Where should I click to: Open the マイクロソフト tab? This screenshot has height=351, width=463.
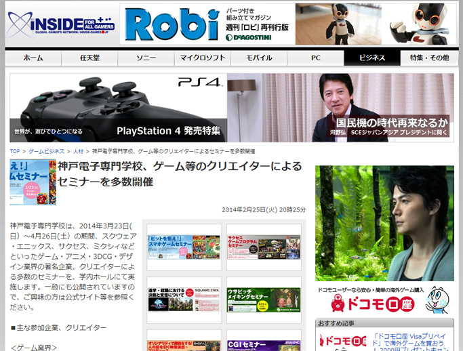click(x=203, y=58)
